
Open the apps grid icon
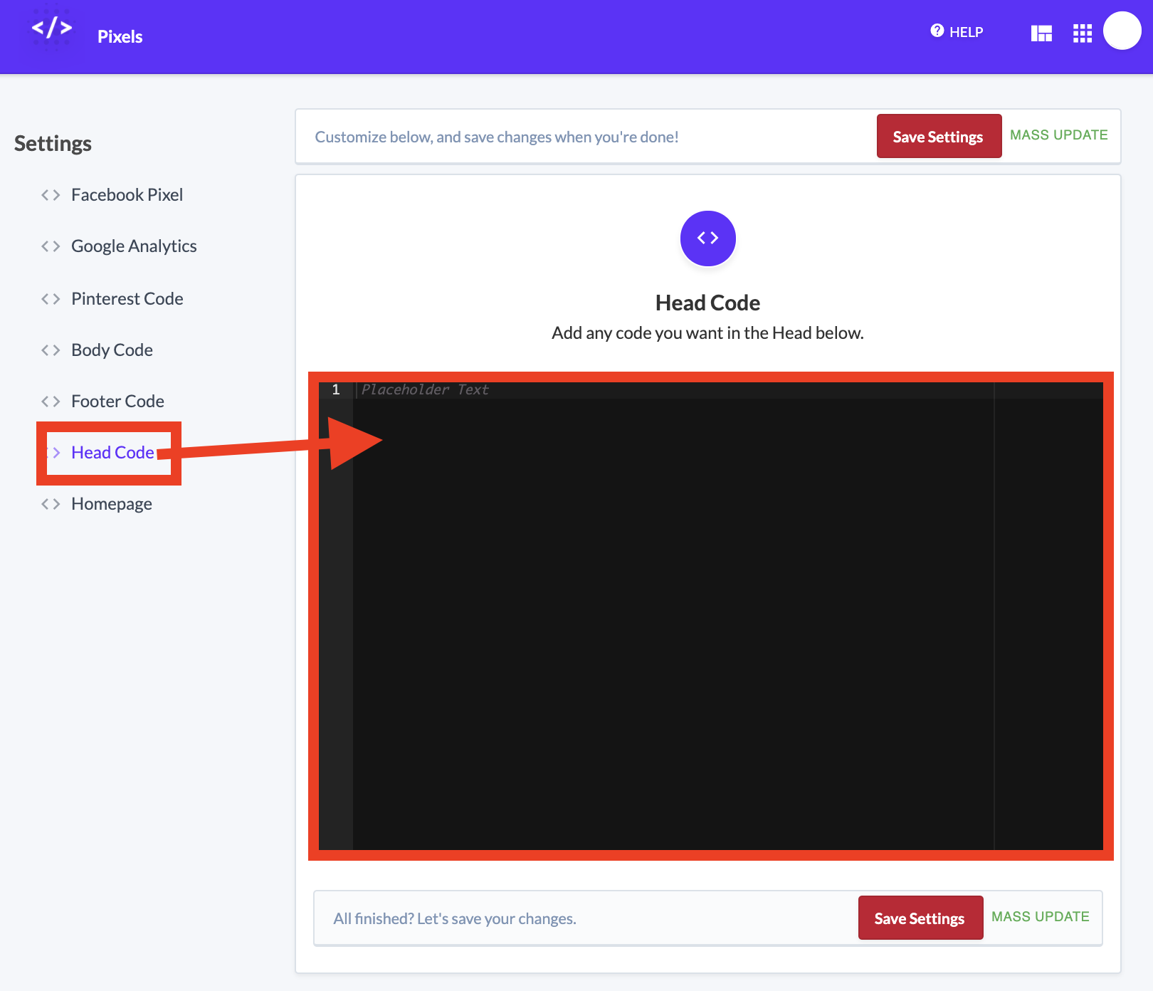[1083, 33]
